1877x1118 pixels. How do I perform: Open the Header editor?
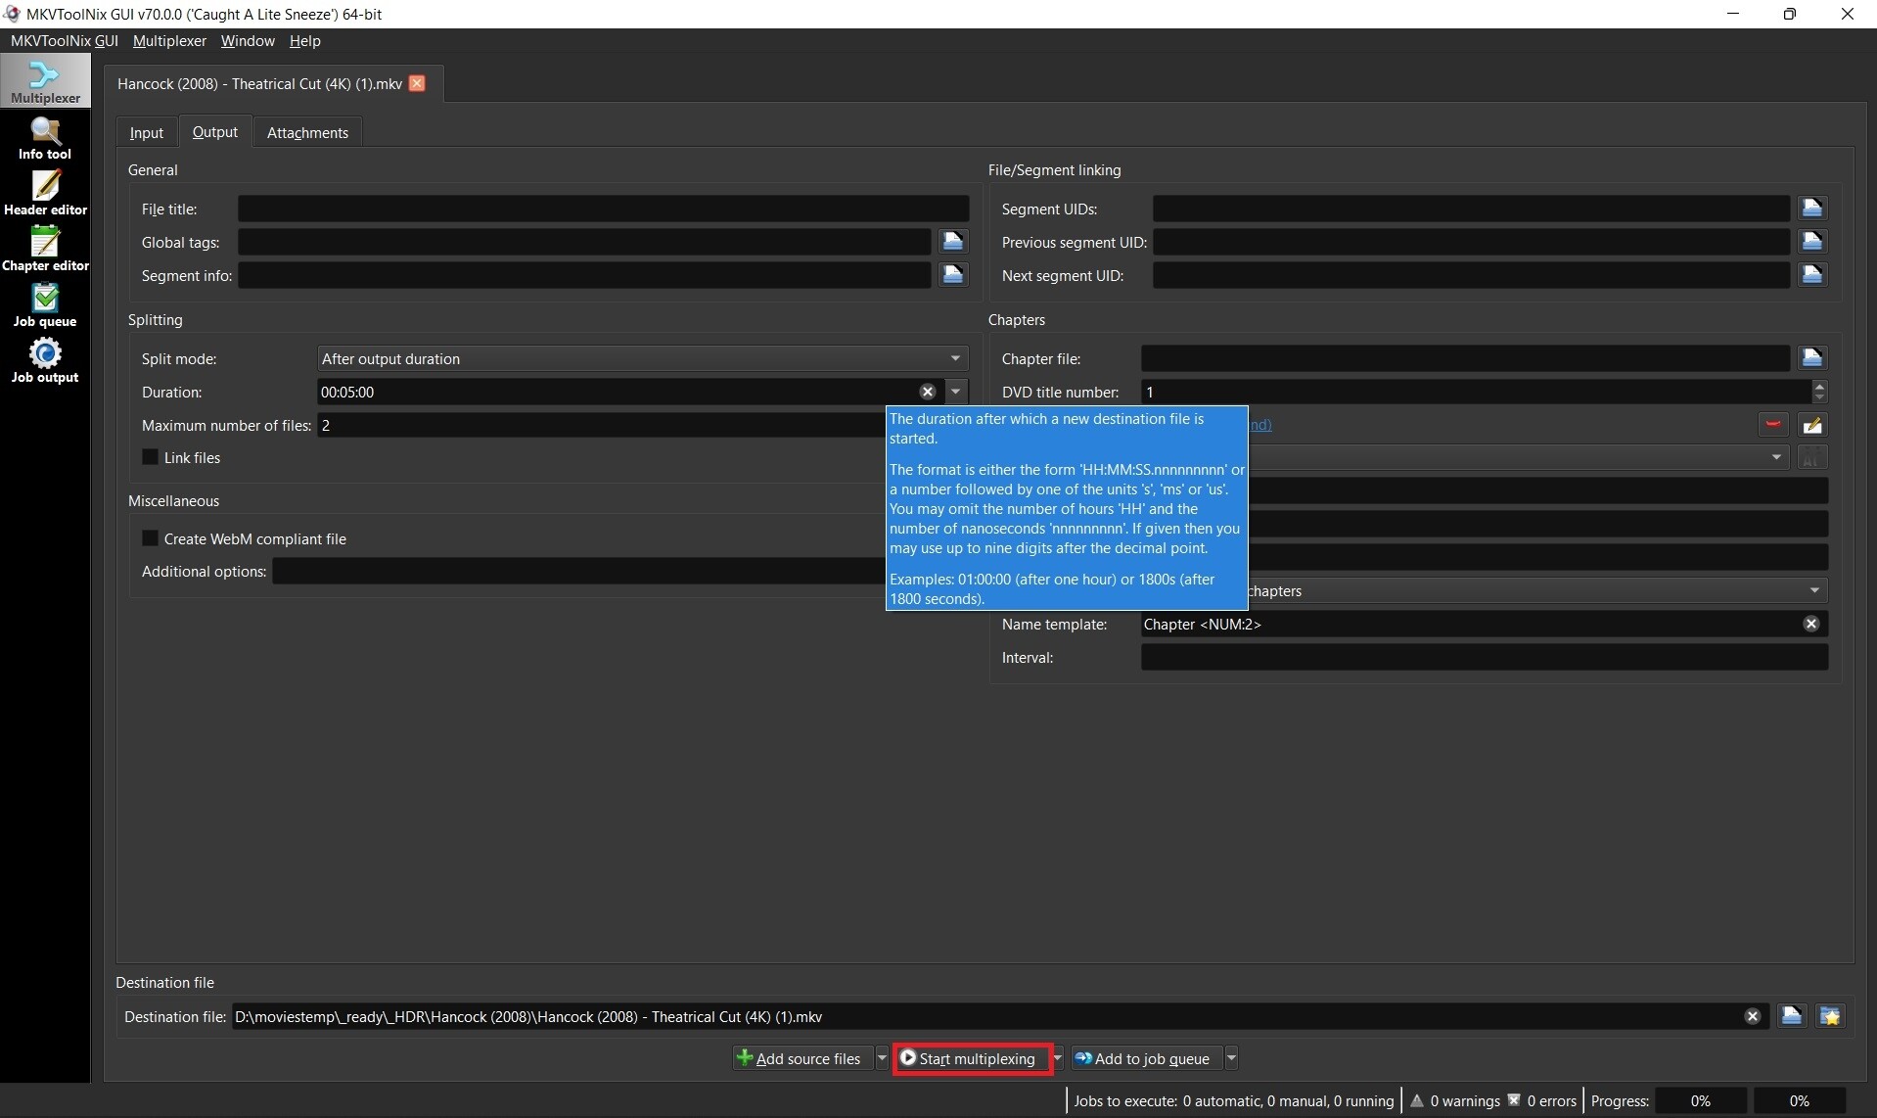[x=45, y=194]
